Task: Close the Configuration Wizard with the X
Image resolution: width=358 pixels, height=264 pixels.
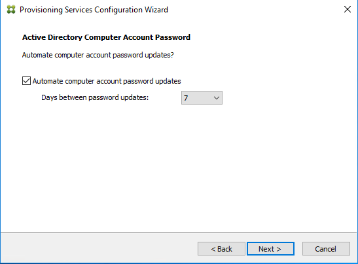Action: coord(348,9)
